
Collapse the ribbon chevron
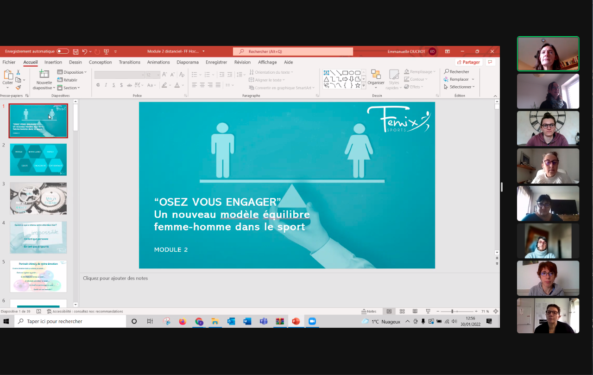click(495, 96)
